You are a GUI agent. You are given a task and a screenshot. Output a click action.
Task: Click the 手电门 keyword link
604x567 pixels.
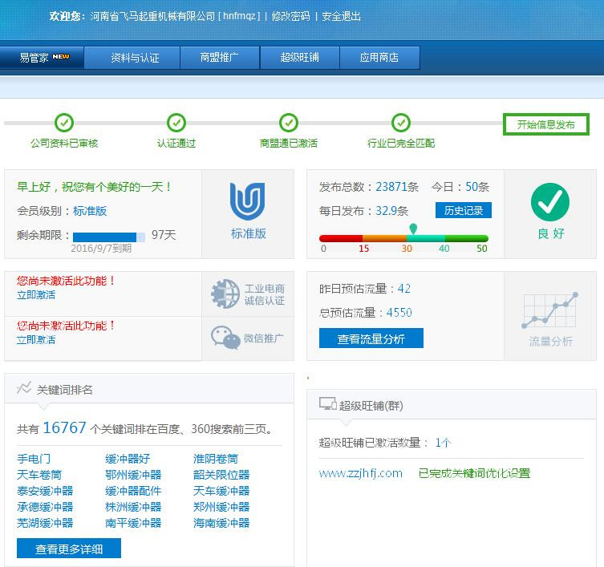pyautogui.click(x=34, y=459)
